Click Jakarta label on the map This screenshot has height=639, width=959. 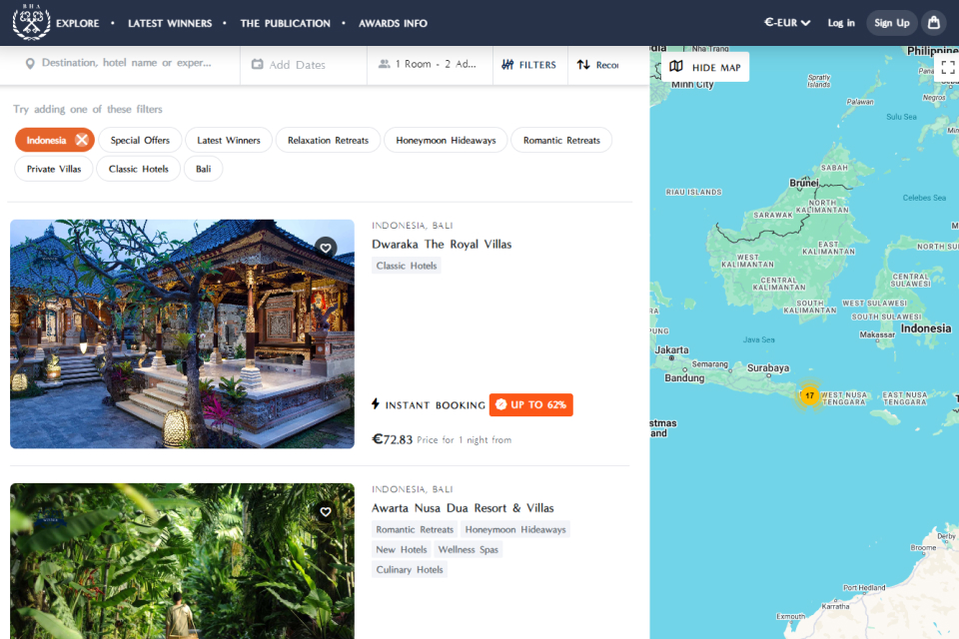click(671, 350)
